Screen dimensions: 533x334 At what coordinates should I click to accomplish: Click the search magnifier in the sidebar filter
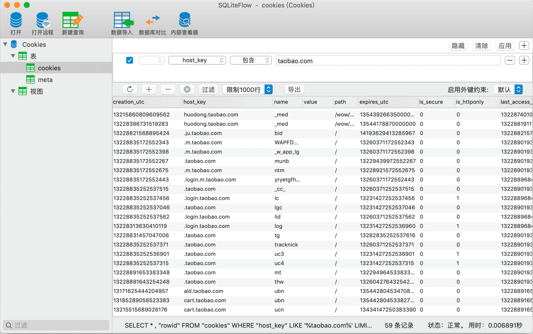tap(9, 325)
